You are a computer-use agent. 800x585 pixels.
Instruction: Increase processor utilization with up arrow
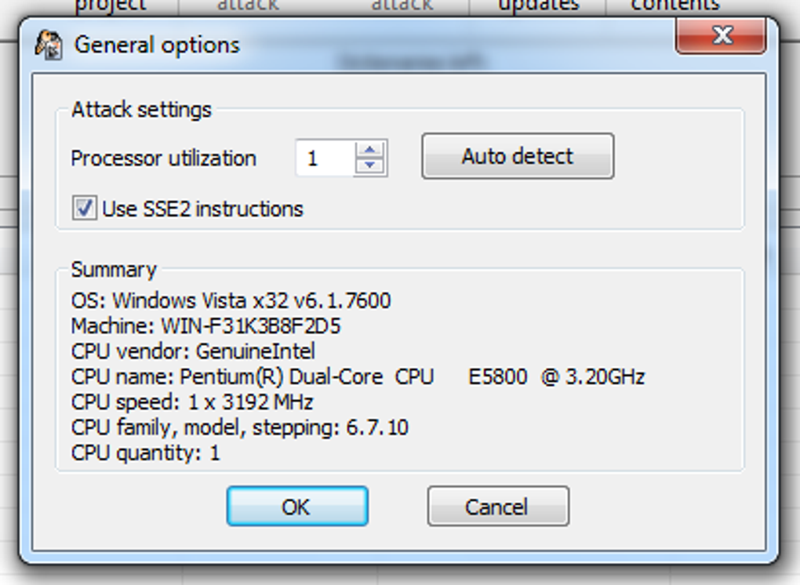pyautogui.click(x=369, y=148)
